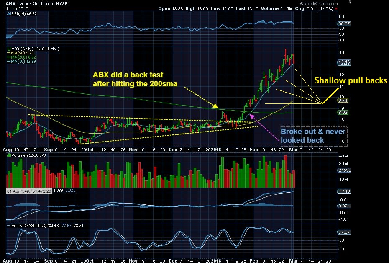This screenshot has height=263, width=389.
Task: Click the 1.110 MACD axis tag
Action: click(x=344, y=191)
